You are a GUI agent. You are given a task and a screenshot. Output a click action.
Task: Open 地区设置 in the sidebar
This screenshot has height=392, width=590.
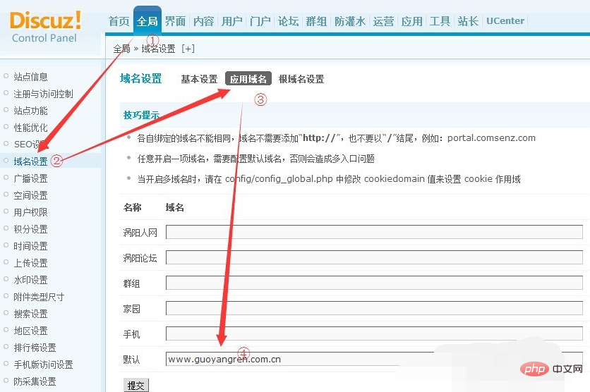pos(30,331)
